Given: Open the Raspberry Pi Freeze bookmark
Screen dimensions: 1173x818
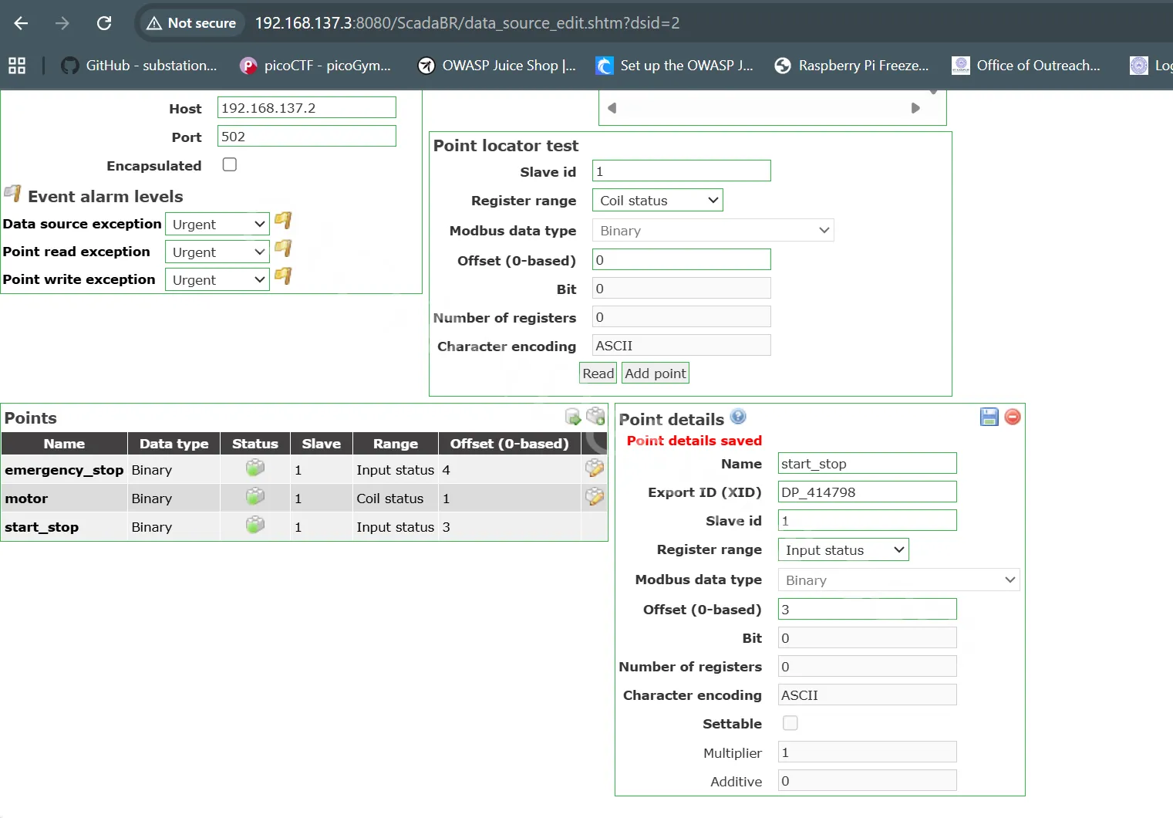Looking at the screenshot, I should click(x=853, y=66).
